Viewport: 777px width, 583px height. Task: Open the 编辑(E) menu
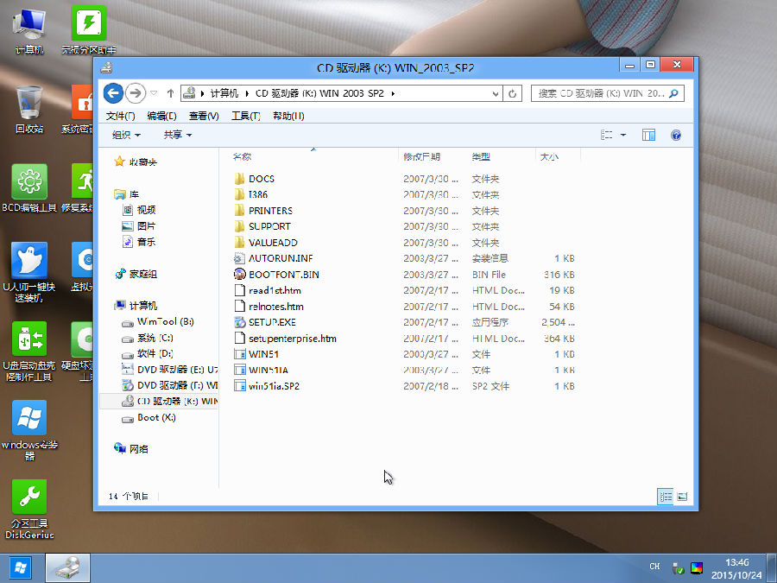coord(162,116)
